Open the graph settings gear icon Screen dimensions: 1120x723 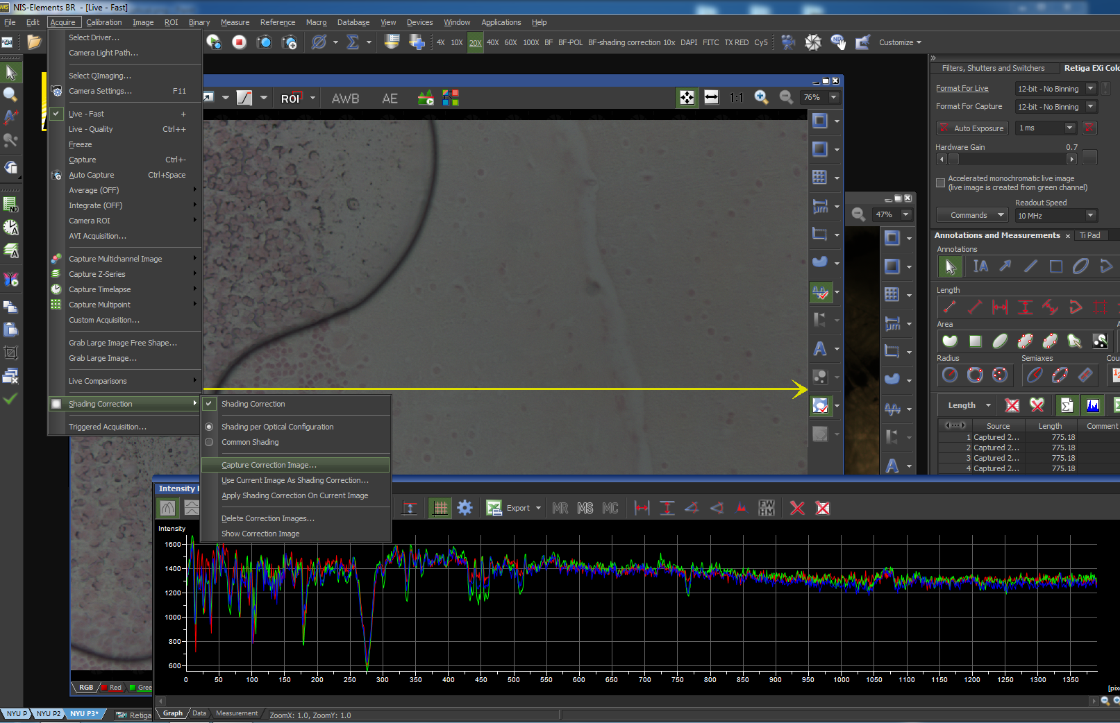[465, 509]
